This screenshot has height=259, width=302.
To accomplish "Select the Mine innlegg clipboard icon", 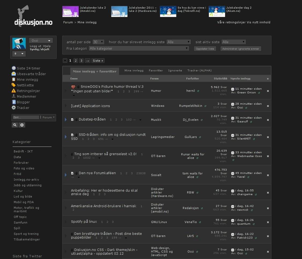I will pyautogui.click(x=14, y=79).
